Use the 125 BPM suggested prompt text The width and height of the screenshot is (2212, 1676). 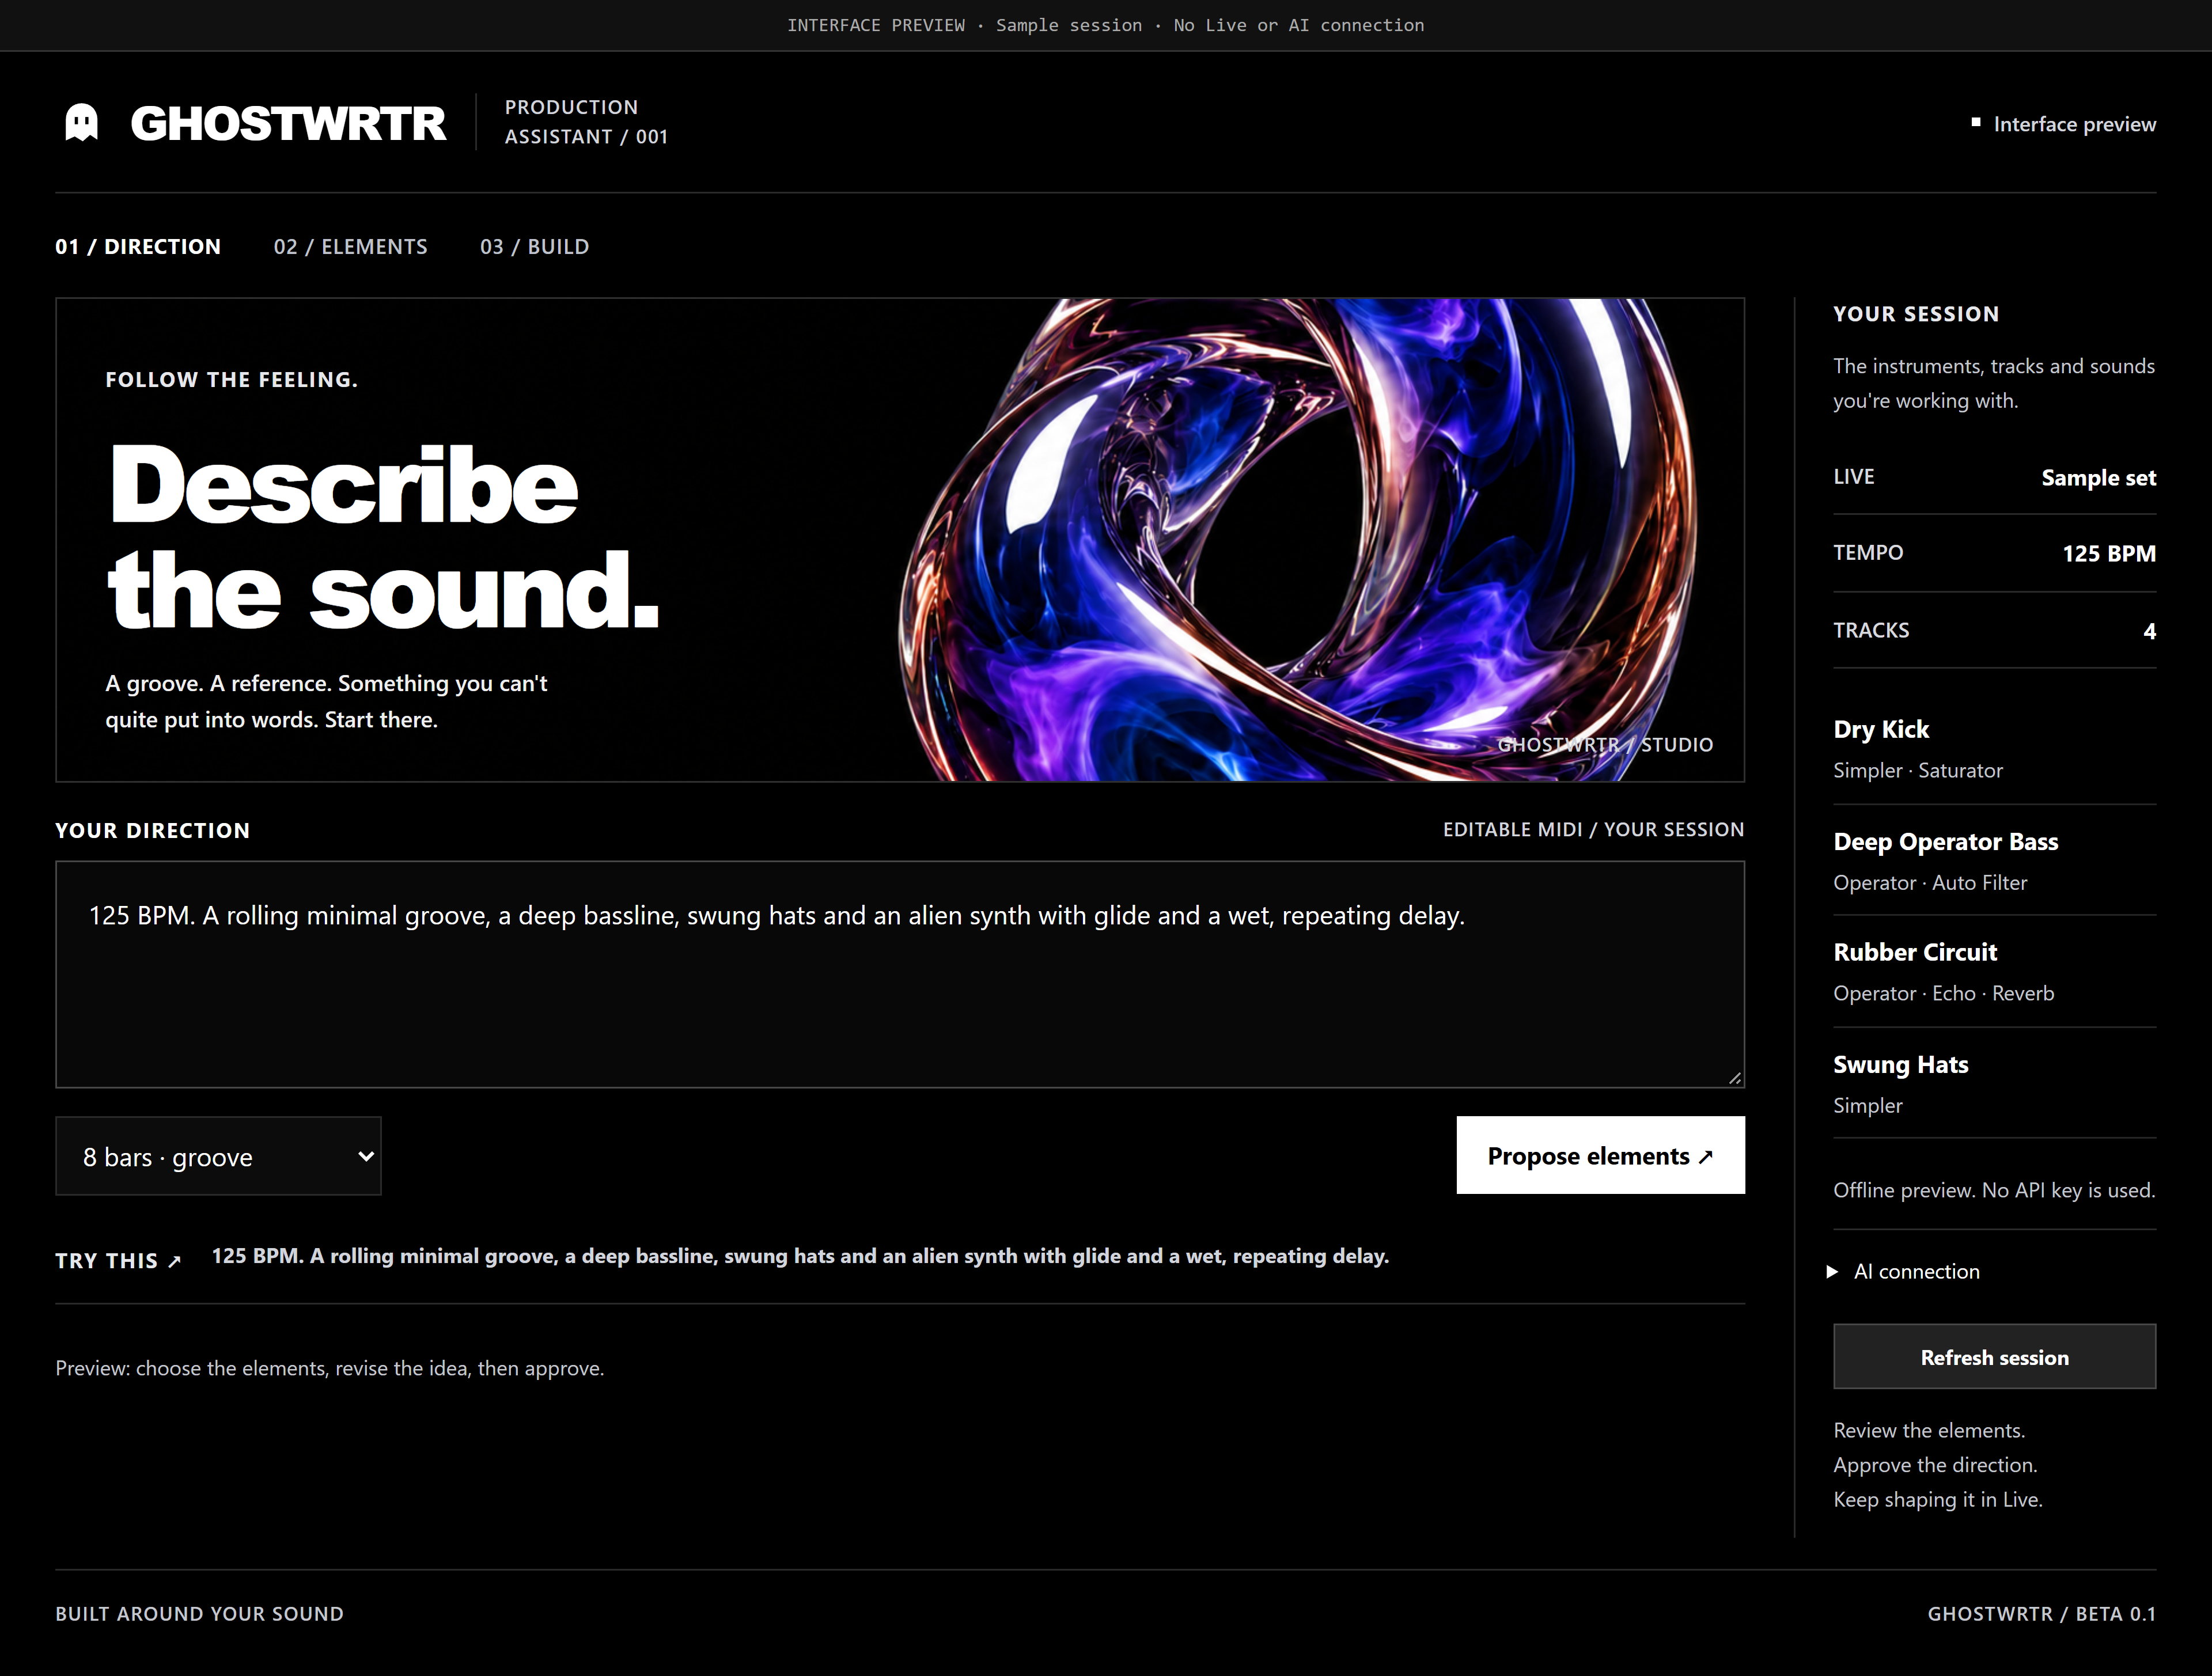point(800,1256)
